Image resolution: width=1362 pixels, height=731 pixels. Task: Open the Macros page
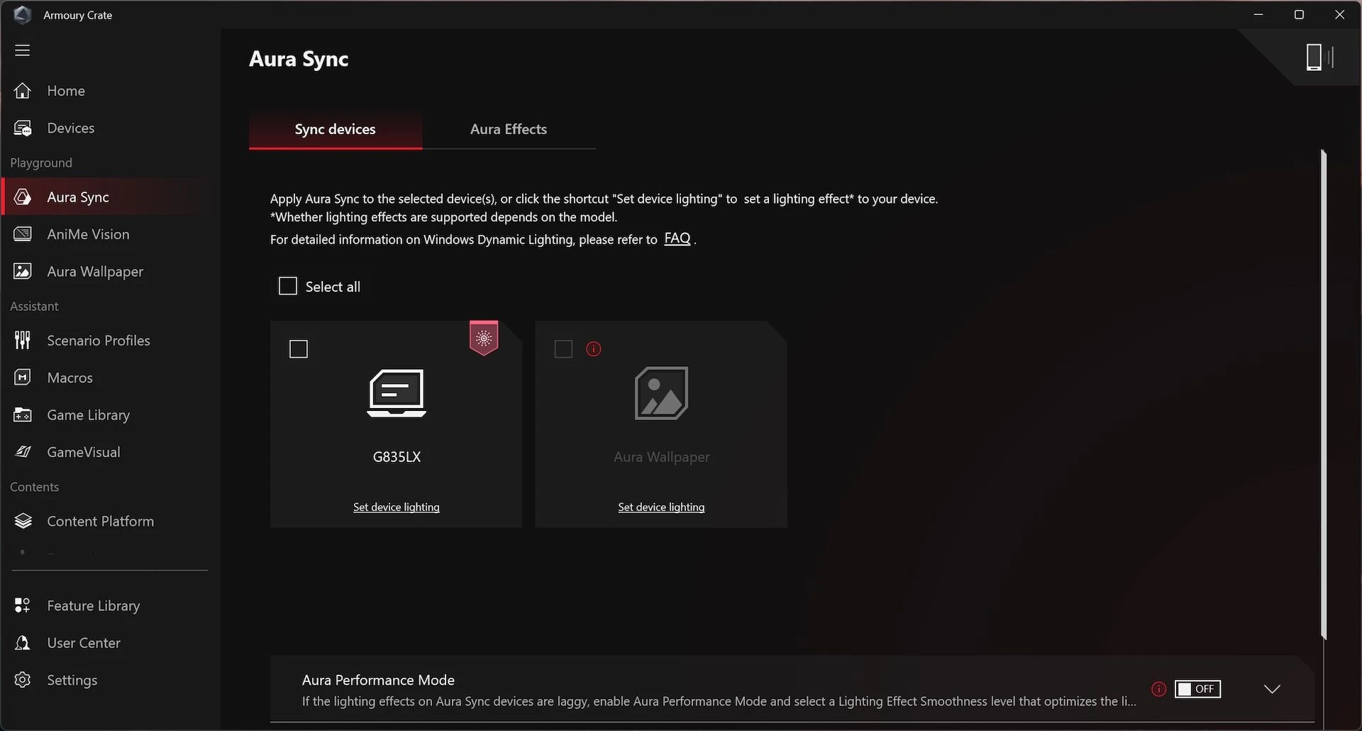tap(110, 378)
